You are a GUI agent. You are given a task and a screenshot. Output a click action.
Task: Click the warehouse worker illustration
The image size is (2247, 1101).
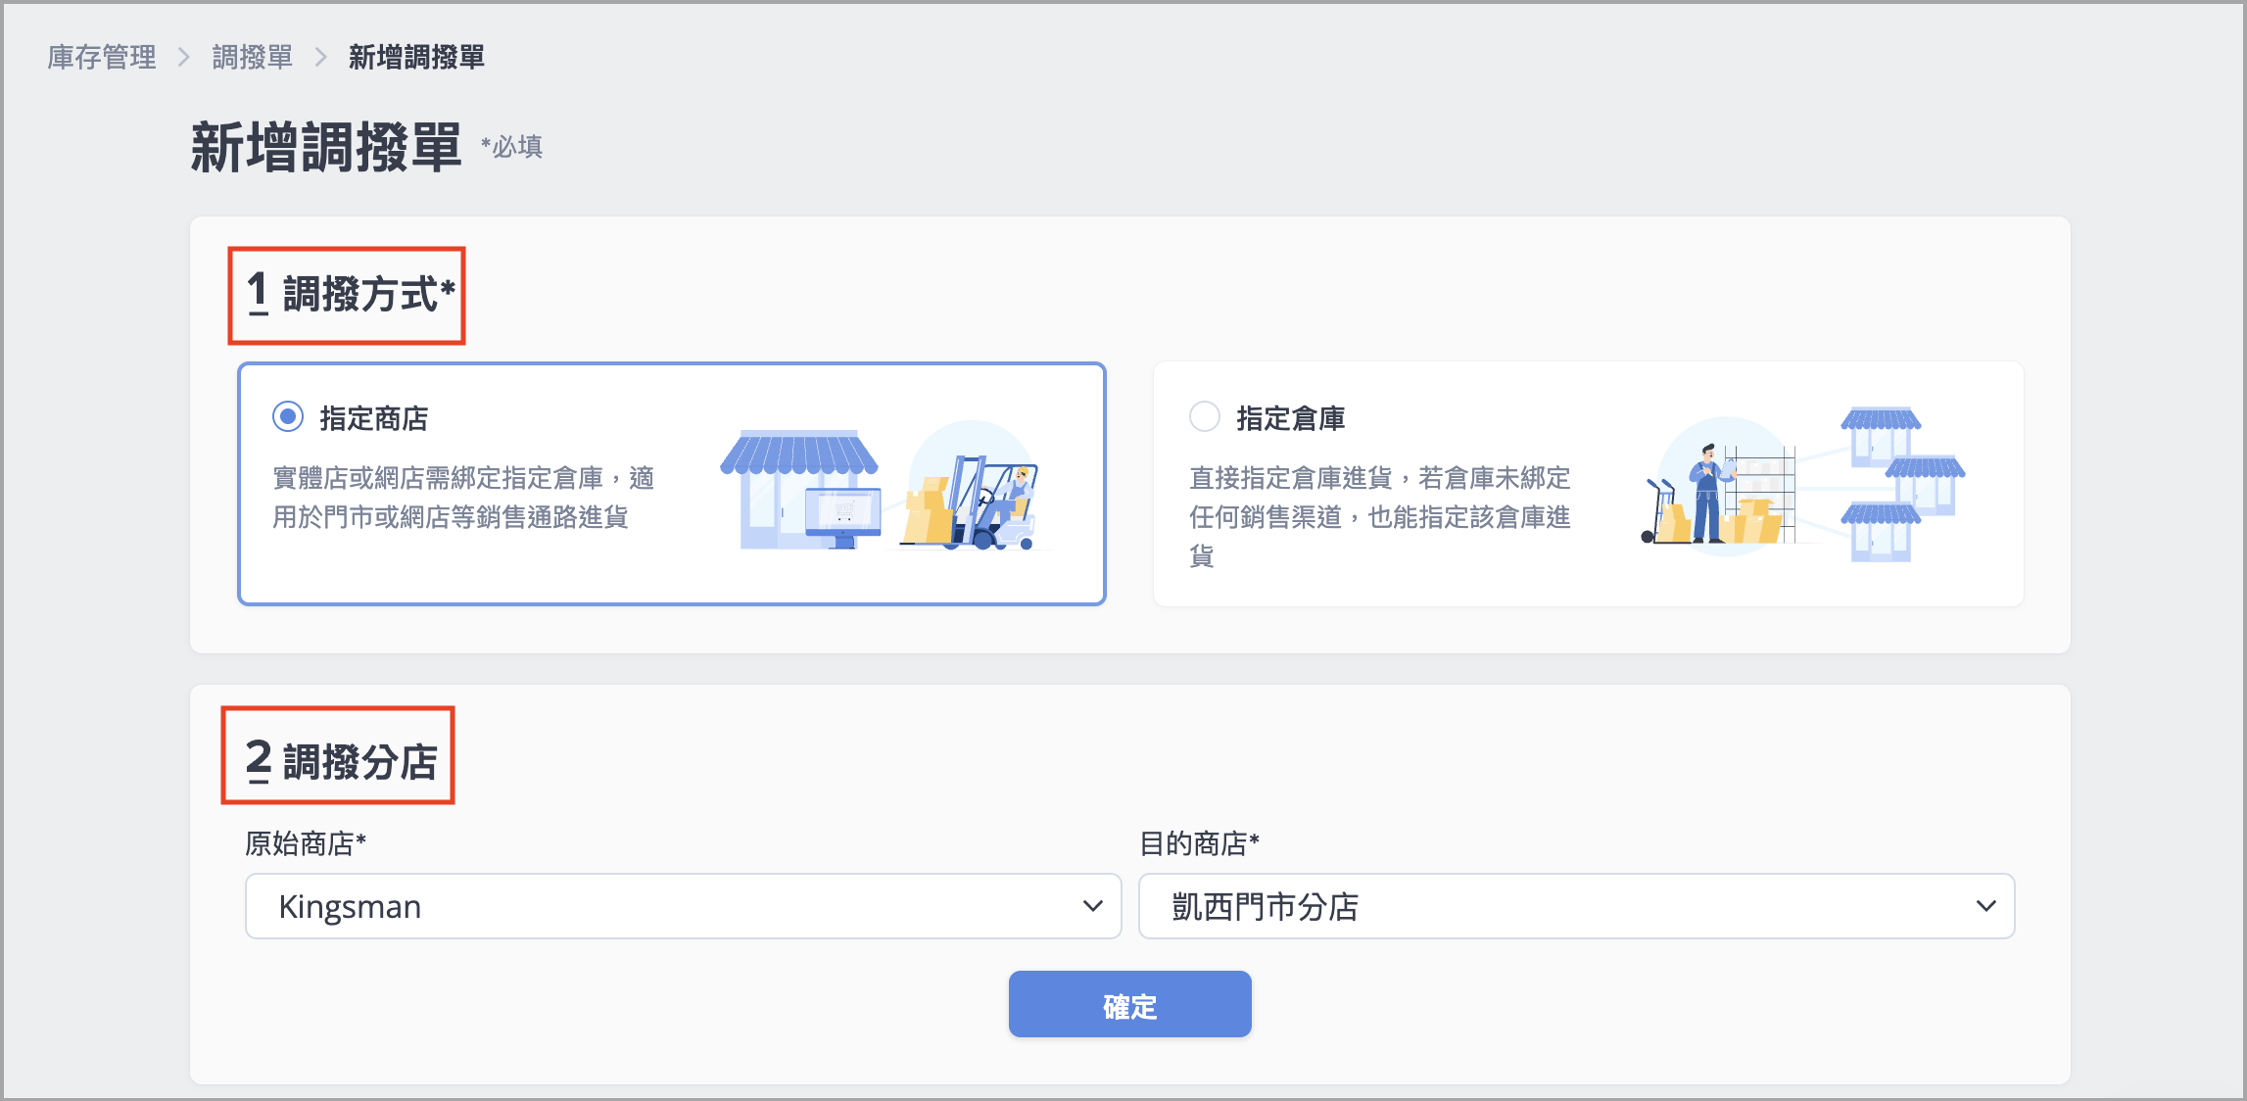point(1802,484)
